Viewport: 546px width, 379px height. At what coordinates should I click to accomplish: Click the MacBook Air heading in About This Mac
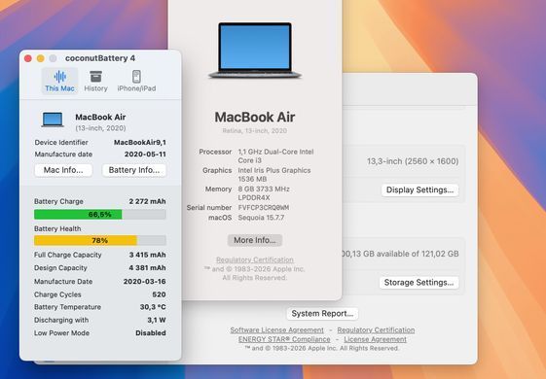pos(255,118)
